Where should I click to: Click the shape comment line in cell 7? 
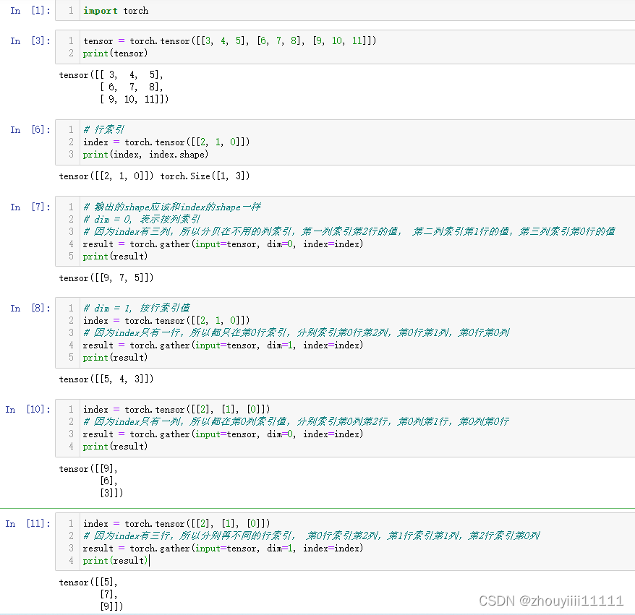171,207
